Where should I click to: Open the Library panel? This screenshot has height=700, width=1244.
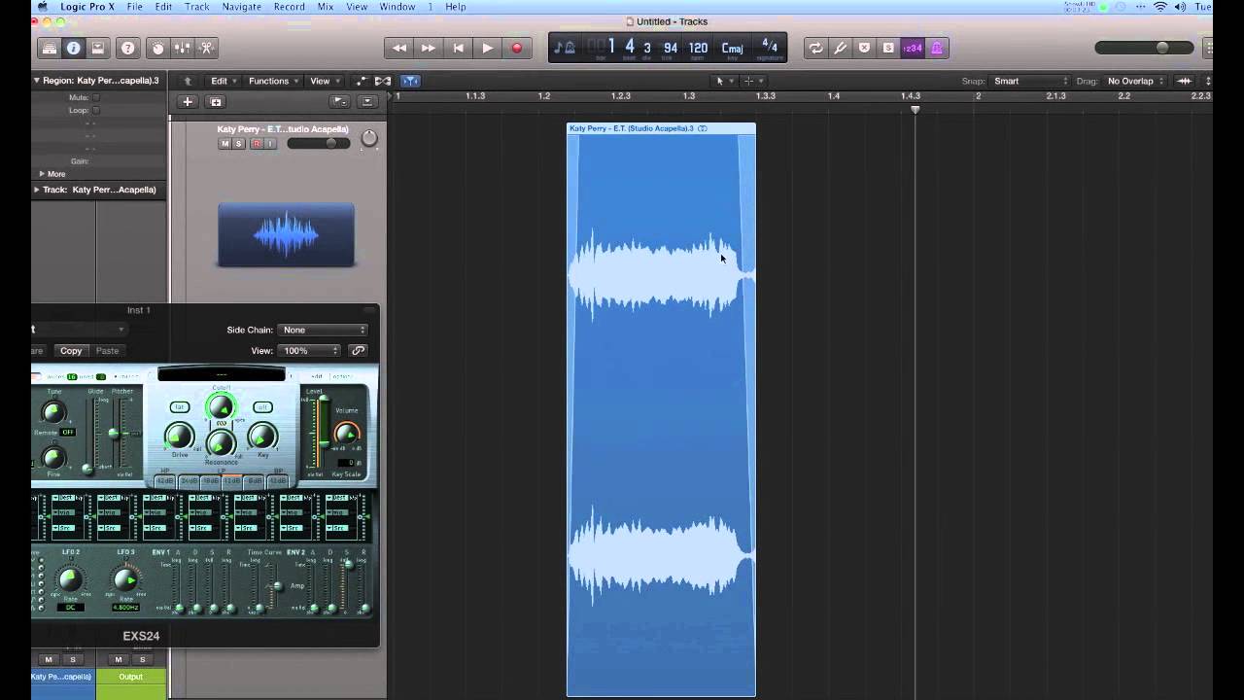click(49, 48)
